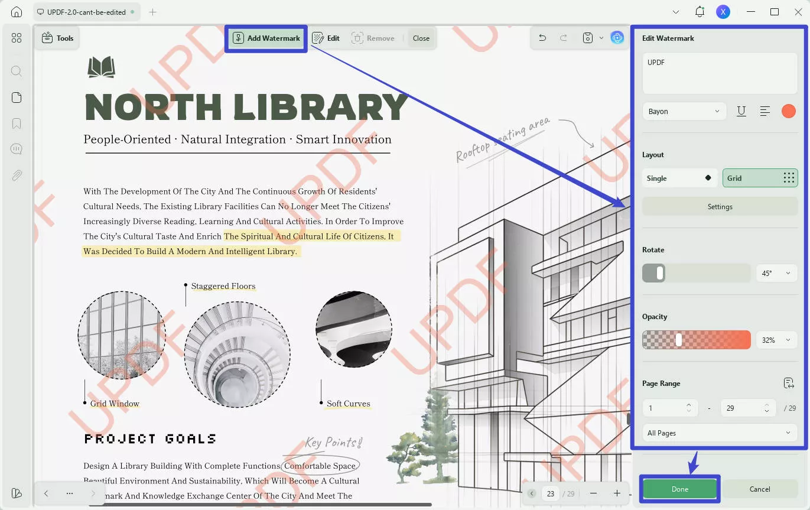810x510 pixels.
Task: Click Edit in the watermark toolbar
Action: [x=326, y=38]
